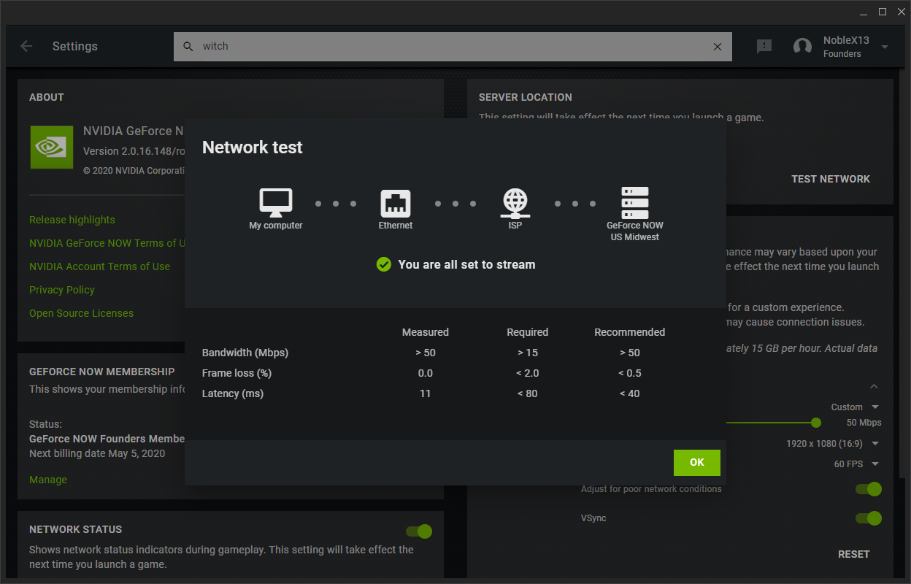
Task: Click the GeForce NOW server stack icon
Action: click(635, 202)
